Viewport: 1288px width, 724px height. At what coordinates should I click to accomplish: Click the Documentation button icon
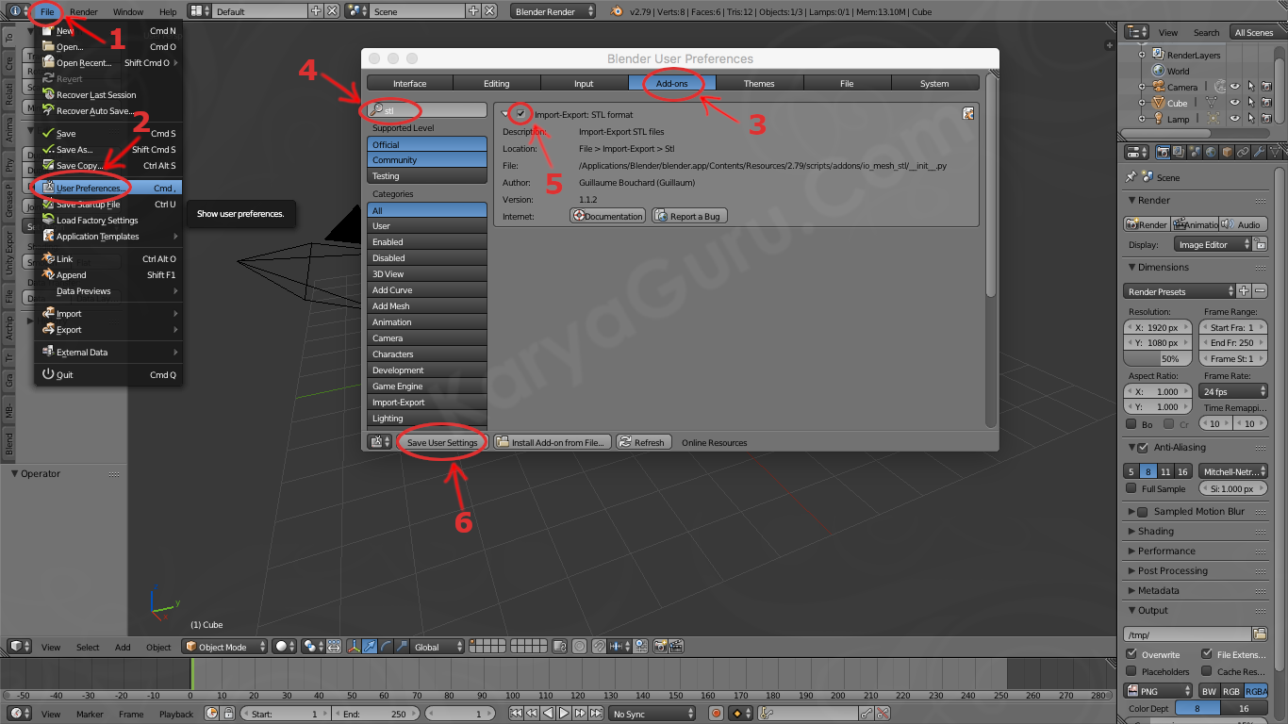tap(579, 216)
